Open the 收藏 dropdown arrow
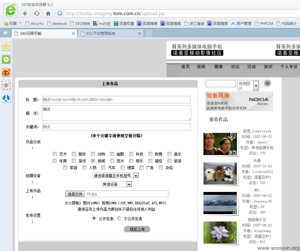 [20, 23]
